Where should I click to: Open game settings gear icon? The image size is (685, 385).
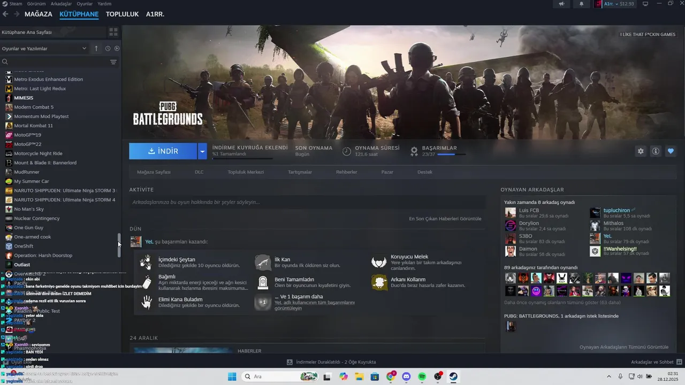coord(641,151)
